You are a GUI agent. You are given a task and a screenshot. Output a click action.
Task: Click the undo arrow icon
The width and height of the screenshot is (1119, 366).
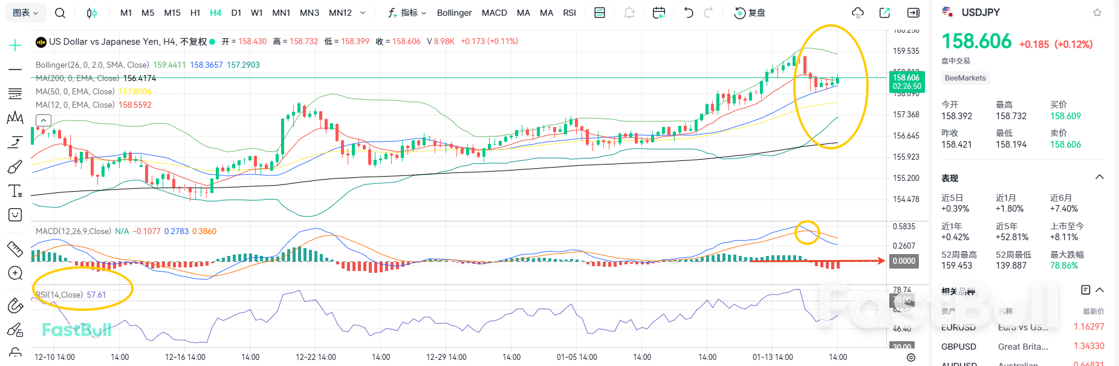[689, 13]
